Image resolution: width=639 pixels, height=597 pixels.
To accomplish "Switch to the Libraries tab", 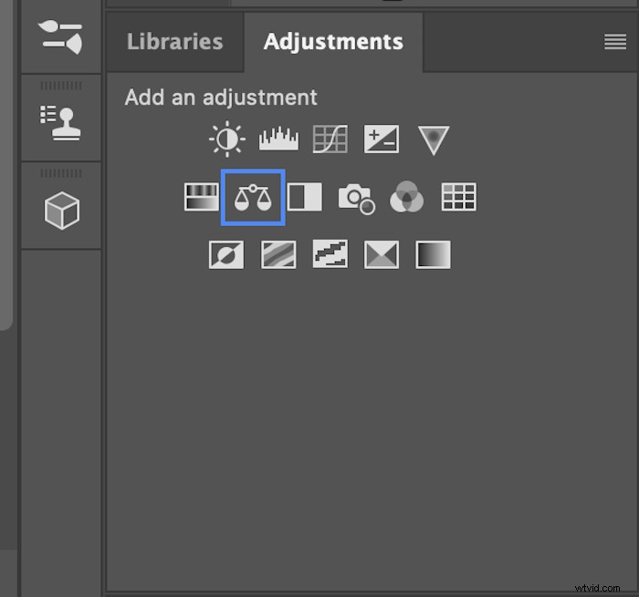I will point(174,42).
